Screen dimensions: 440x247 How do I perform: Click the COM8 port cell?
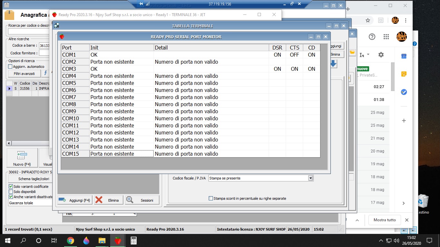point(75,104)
